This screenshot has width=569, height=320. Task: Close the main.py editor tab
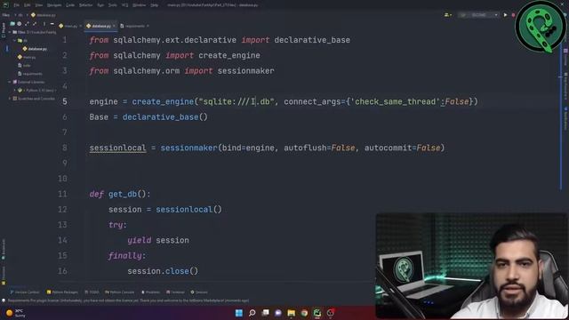pyautogui.click(x=81, y=26)
